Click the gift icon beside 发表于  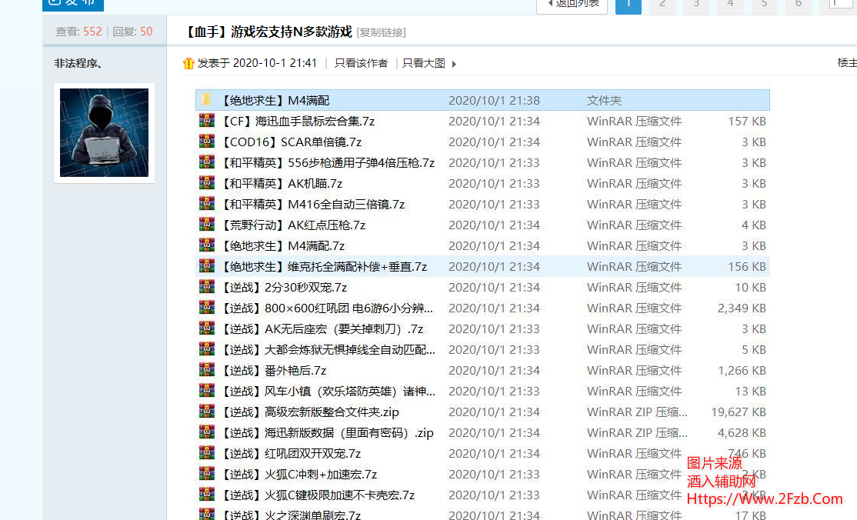188,63
